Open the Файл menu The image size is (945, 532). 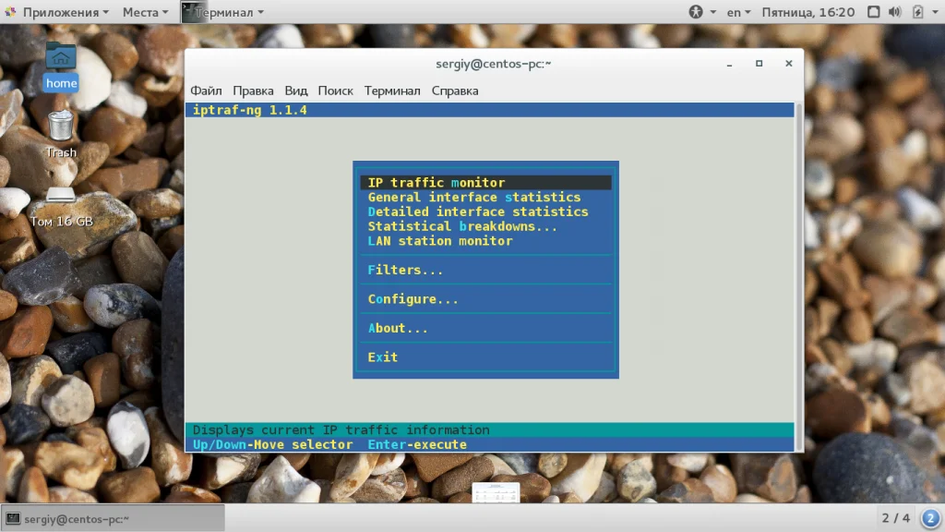(206, 91)
